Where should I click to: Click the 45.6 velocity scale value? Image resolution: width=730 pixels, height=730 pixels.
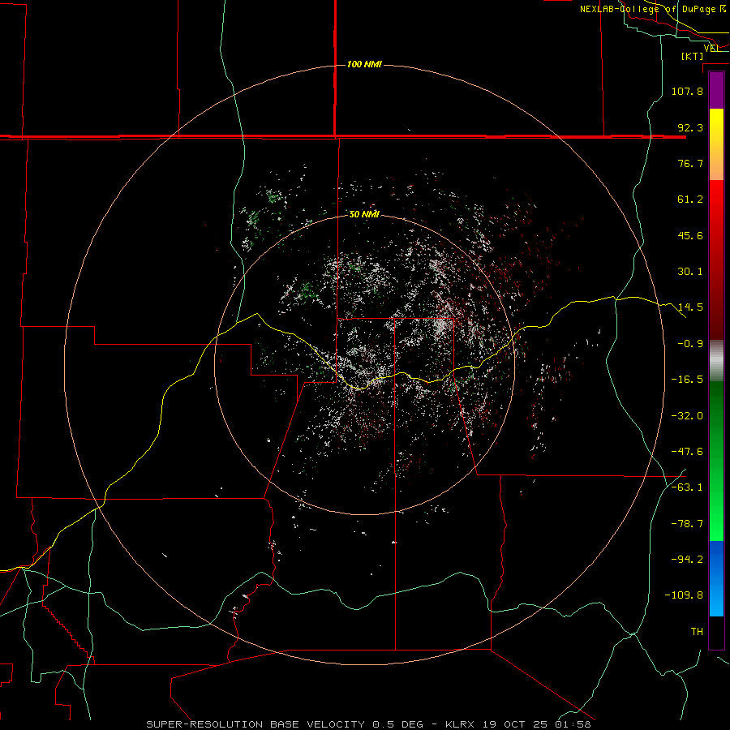[690, 235]
